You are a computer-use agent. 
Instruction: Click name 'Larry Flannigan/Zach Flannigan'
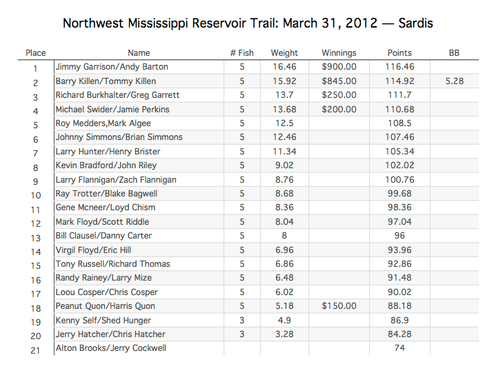(116, 179)
